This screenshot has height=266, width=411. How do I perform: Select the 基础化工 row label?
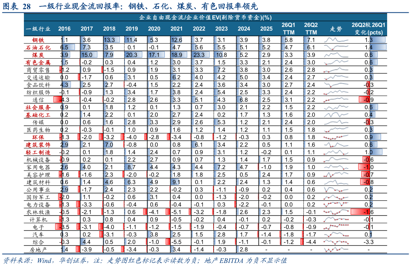[x=38, y=115]
